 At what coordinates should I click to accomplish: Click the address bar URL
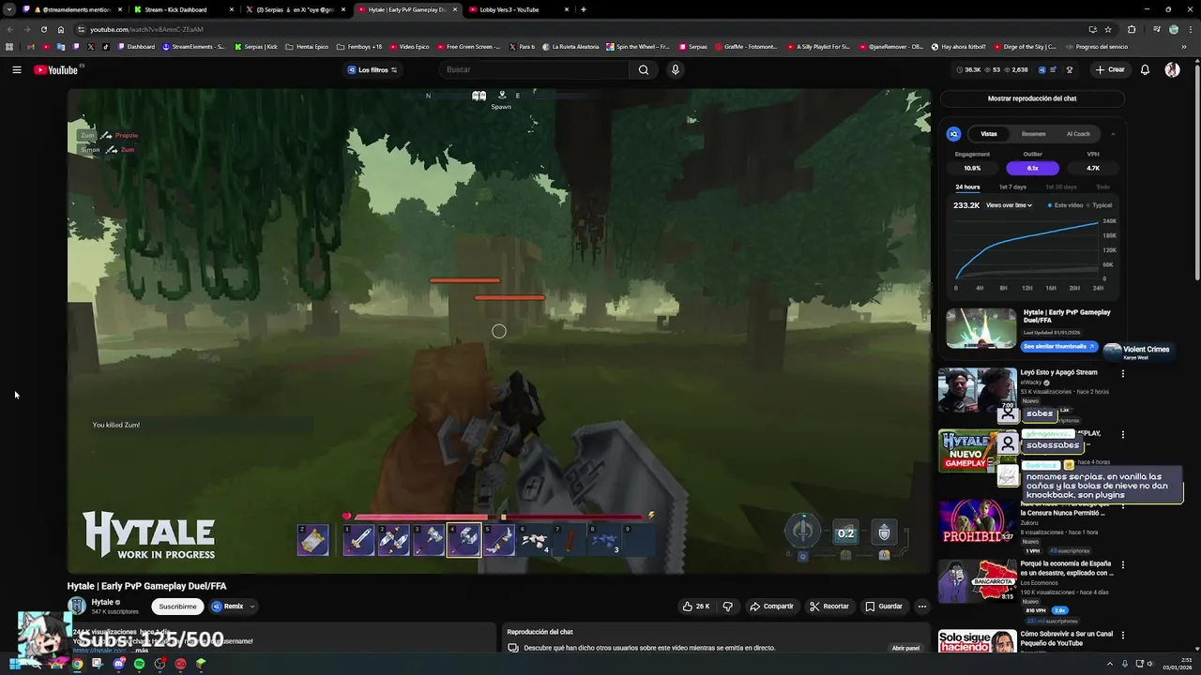pos(146,29)
